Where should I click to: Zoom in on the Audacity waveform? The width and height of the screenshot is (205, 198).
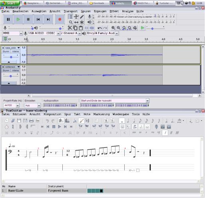[x=113, y=28]
